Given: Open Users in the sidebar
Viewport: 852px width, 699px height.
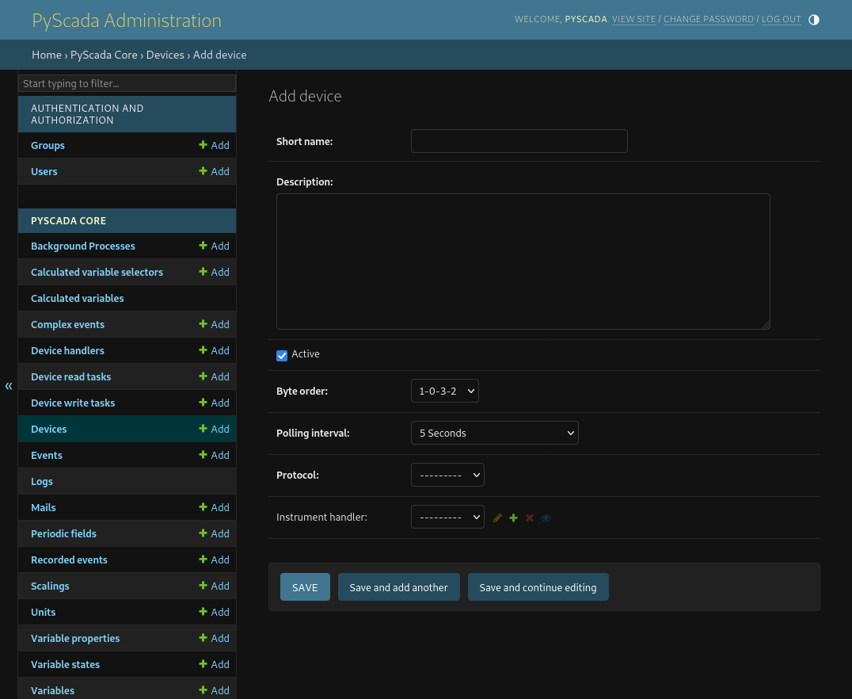Looking at the screenshot, I should click(x=44, y=171).
